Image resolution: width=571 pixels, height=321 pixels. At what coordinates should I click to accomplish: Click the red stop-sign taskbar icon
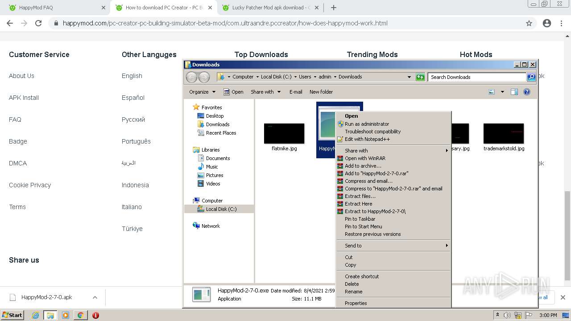pos(95,315)
